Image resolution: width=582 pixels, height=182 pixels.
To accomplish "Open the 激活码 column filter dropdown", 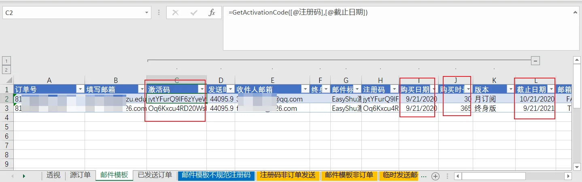I will (x=202, y=89).
